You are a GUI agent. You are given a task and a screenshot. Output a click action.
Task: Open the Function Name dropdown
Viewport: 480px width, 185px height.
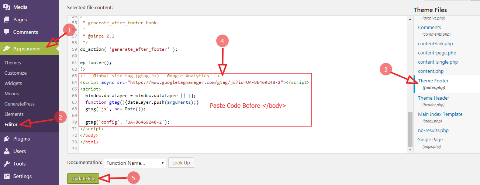tap(135, 163)
